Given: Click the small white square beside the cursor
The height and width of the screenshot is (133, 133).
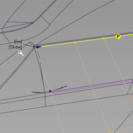Looking at the screenshot, I should (20, 52).
